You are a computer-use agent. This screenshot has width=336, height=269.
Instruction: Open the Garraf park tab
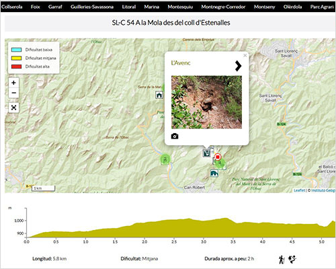tap(55, 7)
